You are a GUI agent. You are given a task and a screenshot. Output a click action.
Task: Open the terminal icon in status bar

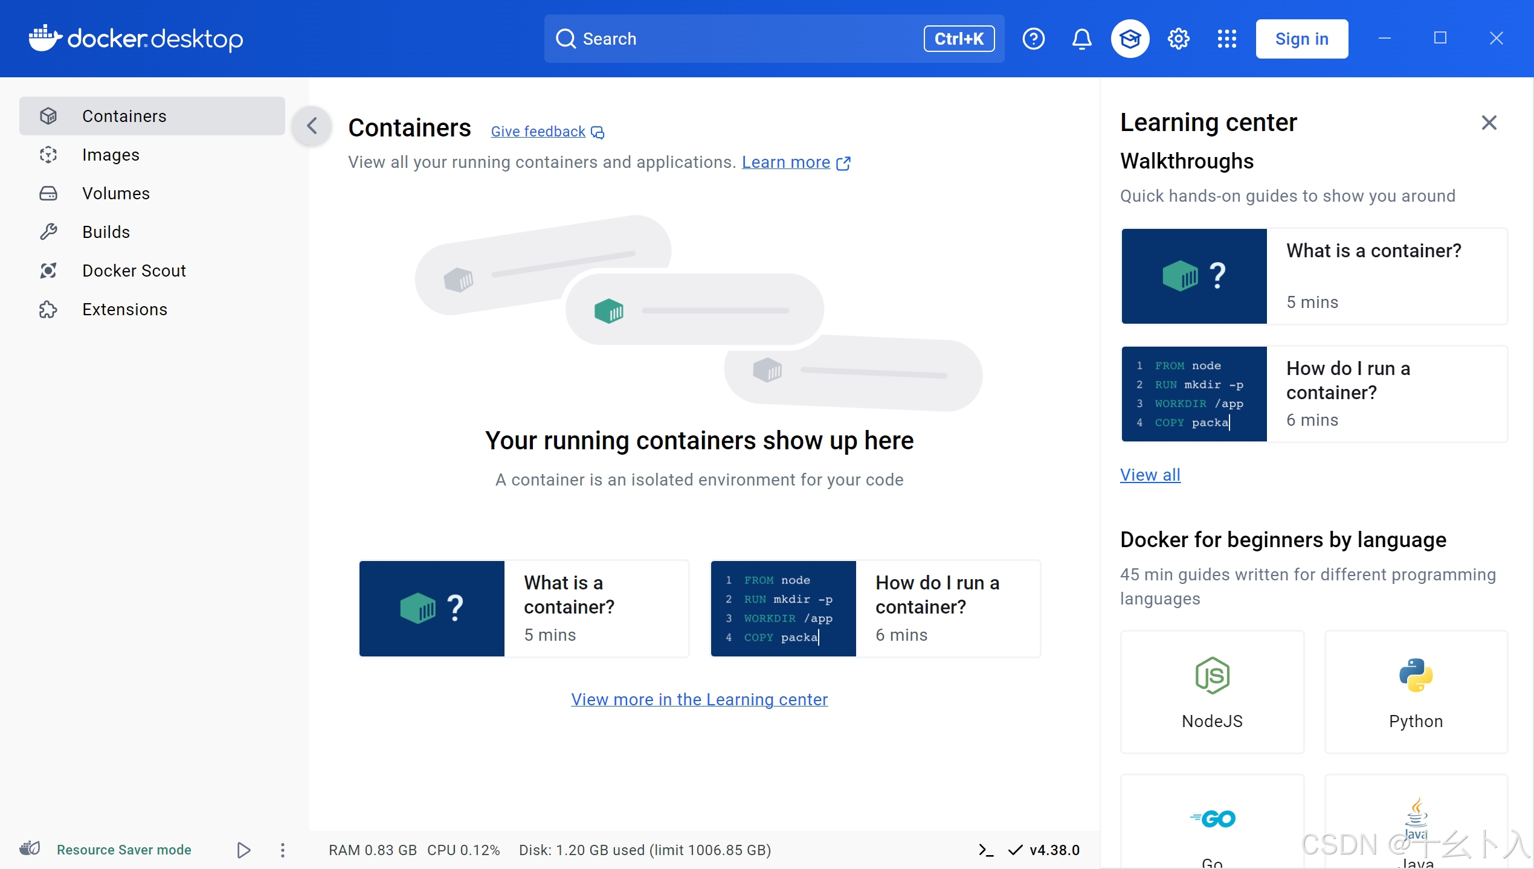985,850
